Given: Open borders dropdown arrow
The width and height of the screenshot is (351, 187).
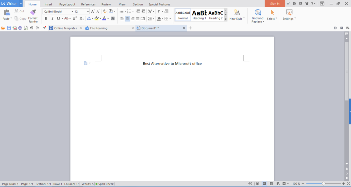Looking at the screenshot, I should click(x=170, y=19).
